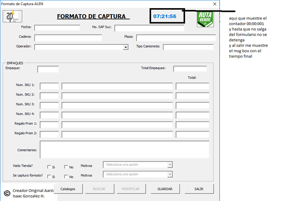Click the Ruta Verde green badge logo

205,20
